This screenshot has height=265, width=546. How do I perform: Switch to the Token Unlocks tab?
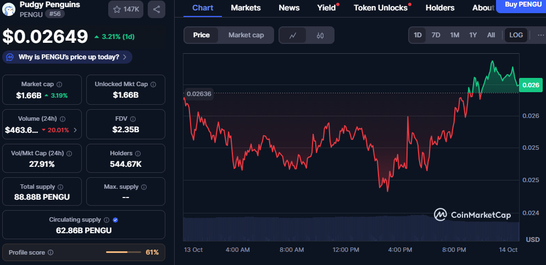381,8
